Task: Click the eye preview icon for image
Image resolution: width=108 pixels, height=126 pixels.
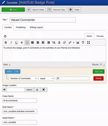Action: click(4, 90)
